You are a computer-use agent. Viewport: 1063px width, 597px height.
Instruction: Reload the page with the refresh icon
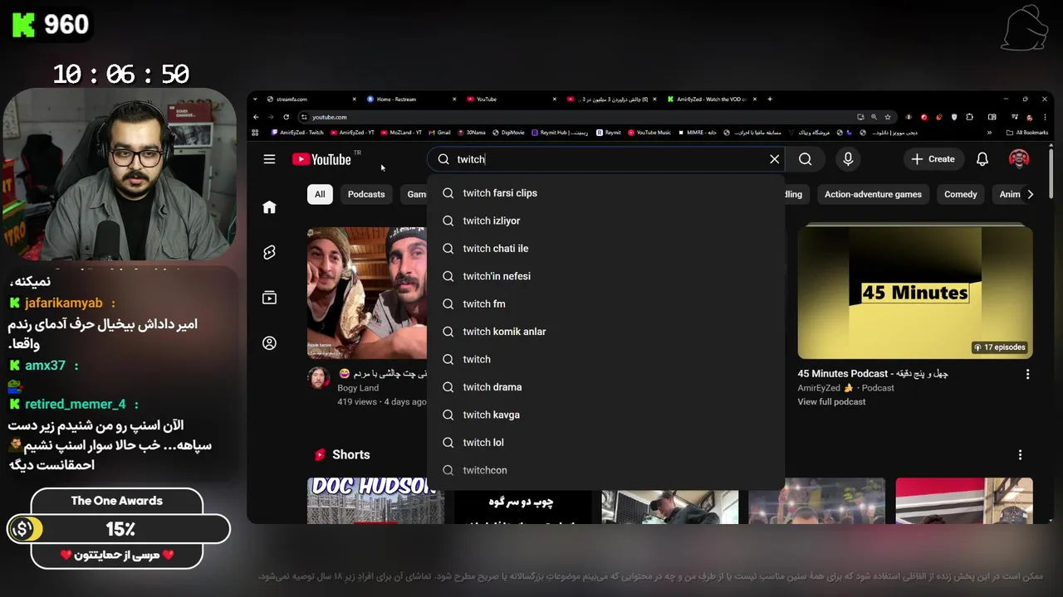(286, 117)
